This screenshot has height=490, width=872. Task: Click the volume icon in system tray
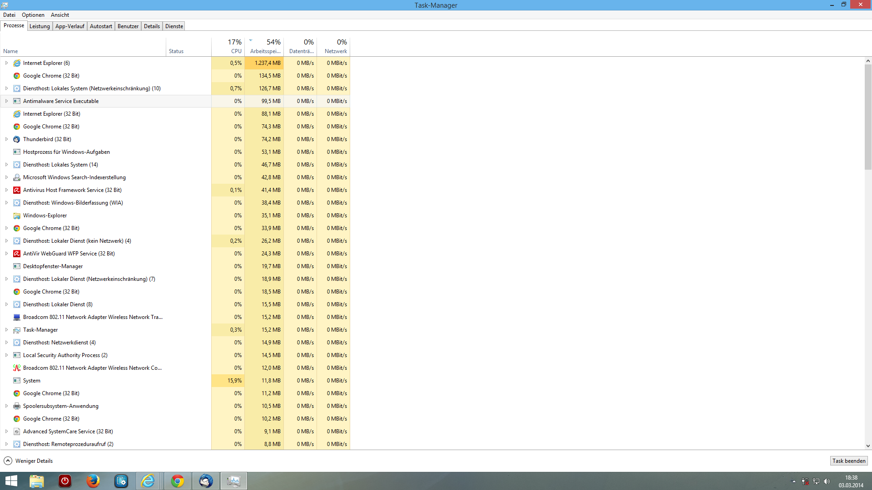pos(827,481)
